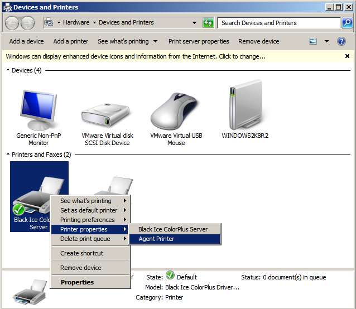Expand the dropdown arrow before Hardware breadcrumb
The height and width of the screenshot is (309, 356).
59,23
